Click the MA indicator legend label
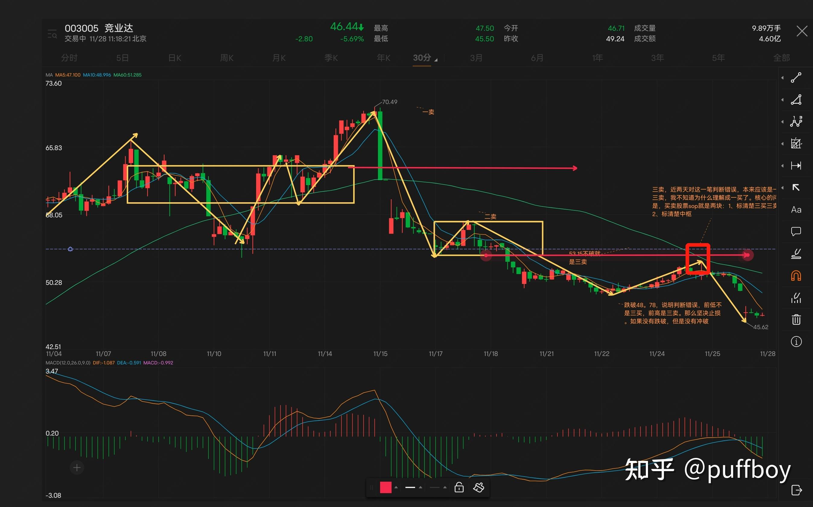813x507 pixels. (49, 75)
